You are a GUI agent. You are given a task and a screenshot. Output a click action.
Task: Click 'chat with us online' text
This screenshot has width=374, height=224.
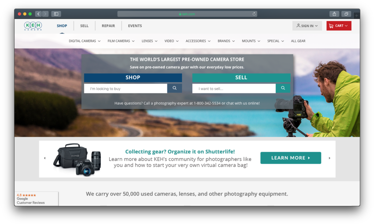pyautogui.click(x=243, y=103)
